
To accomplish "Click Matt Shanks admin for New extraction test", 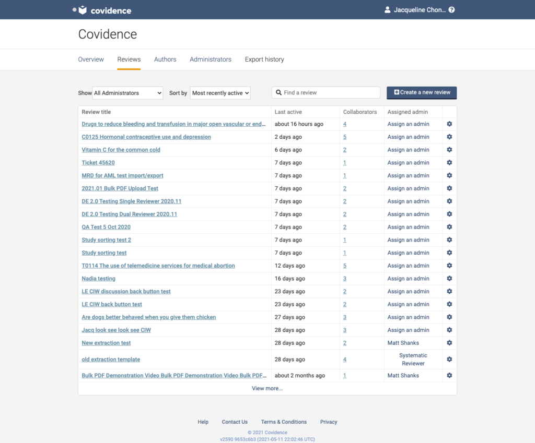I will (403, 343).
